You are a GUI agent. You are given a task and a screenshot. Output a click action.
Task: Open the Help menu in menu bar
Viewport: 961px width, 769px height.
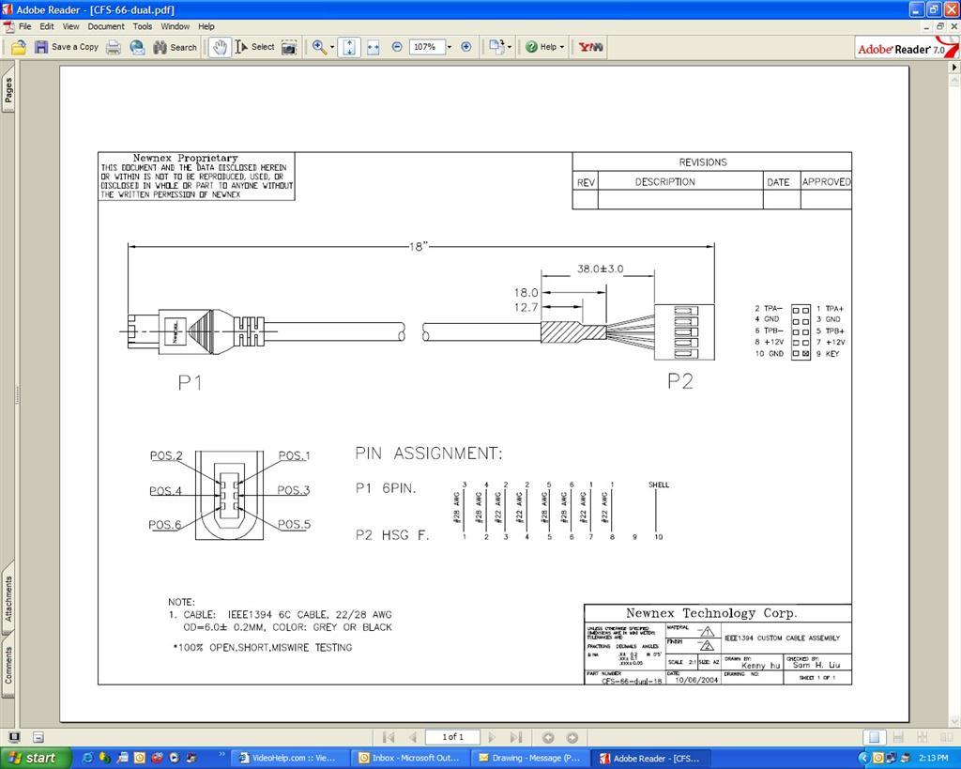(206, 26)
